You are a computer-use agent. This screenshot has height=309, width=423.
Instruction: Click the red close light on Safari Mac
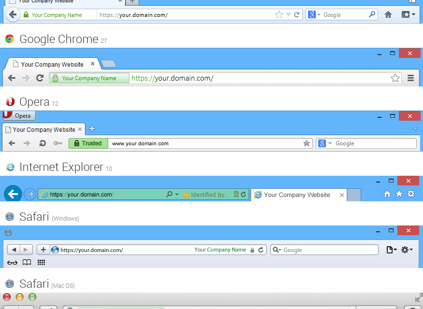(x=7, y=297)
